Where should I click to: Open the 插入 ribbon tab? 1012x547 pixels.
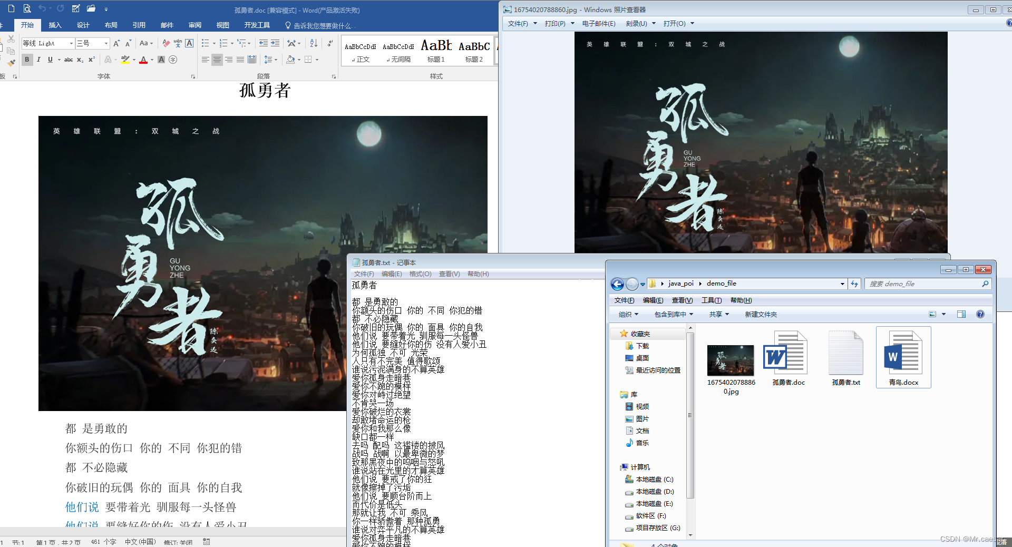[55, 25]
